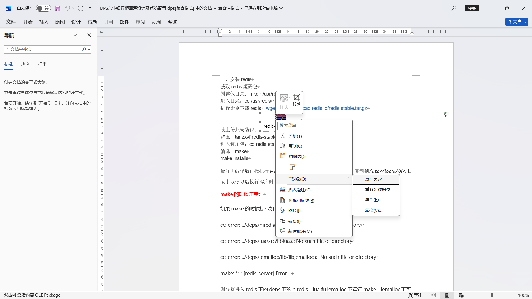Adjust the zoom slider handle

[492, 295]
